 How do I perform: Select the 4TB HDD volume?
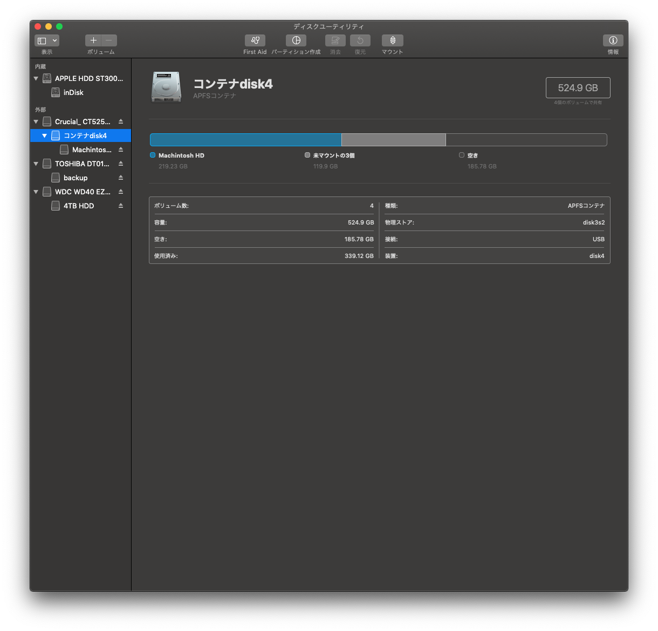81,206
